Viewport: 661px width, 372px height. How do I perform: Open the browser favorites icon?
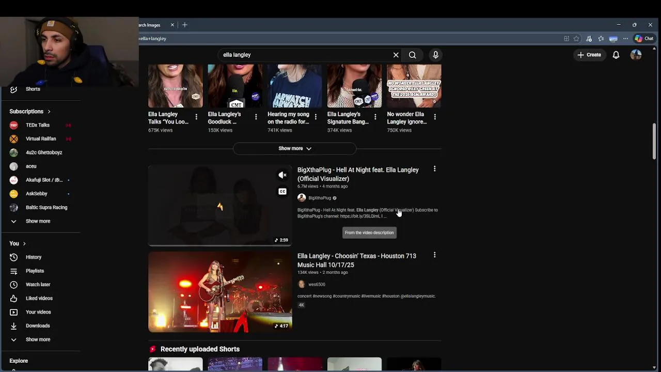[601, 39]
